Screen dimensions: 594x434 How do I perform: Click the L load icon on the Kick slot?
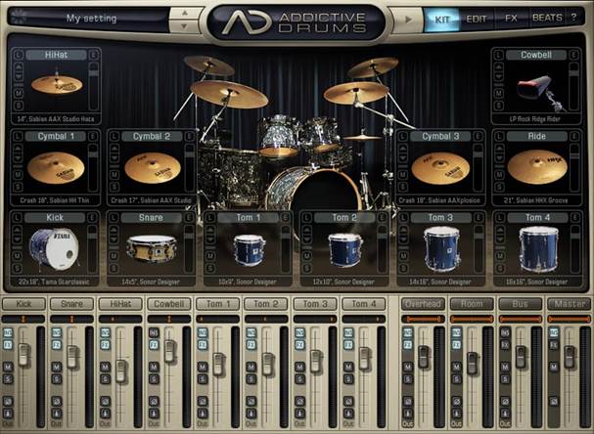tap(17, 218)
